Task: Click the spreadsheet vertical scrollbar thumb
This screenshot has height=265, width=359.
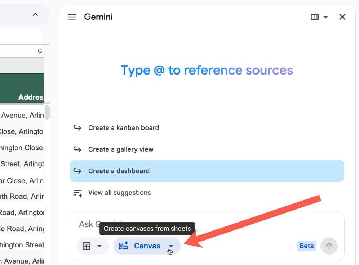Action: [x=47, y=112]
